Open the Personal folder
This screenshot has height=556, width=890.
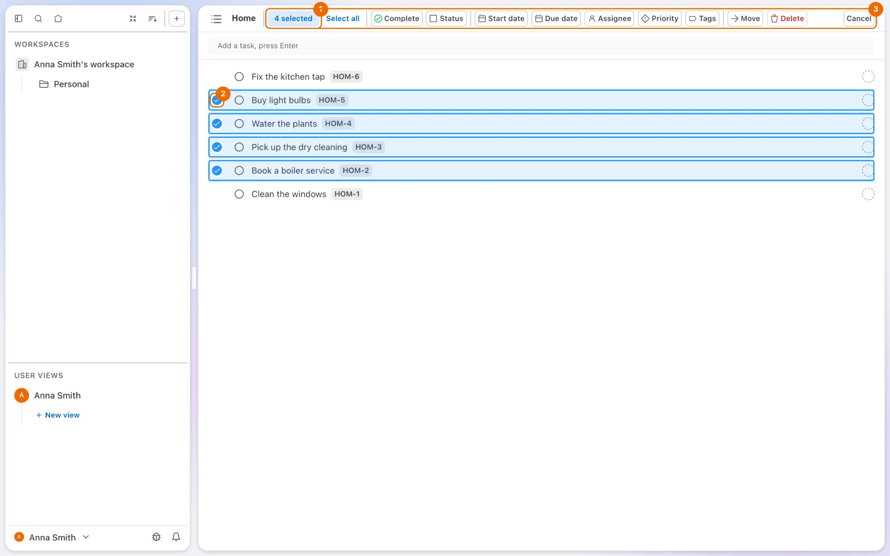click(x=71, y=84)
